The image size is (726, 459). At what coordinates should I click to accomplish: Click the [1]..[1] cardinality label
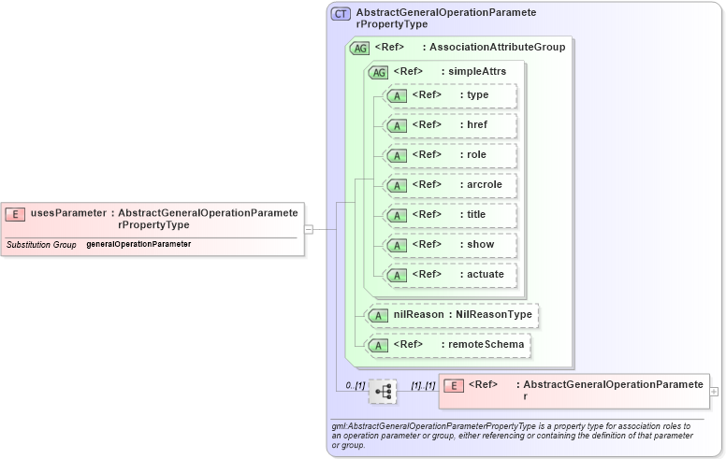[423, 385]
